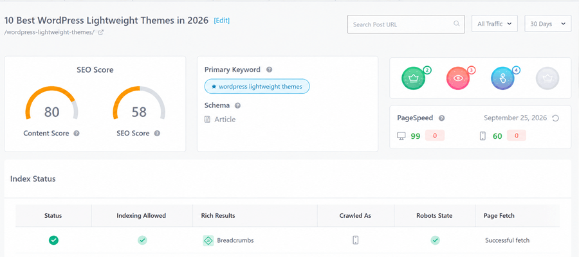
Task: Click the Indexing Allowed column header
Action: [x=142, y=216]
